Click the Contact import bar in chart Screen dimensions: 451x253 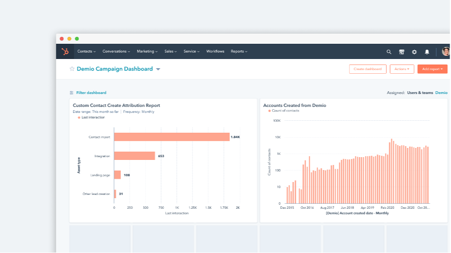click(x=172, y=137)
